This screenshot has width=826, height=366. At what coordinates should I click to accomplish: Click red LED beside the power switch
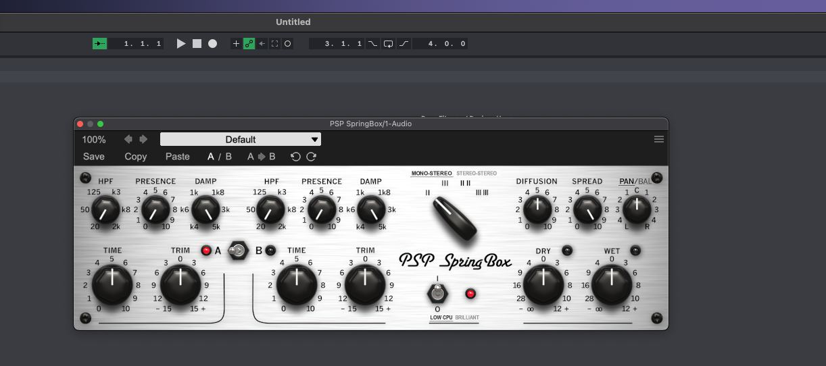[470, 294]
